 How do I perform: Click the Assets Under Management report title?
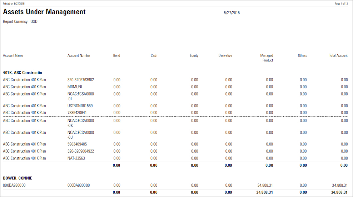[x=44, y=12]
